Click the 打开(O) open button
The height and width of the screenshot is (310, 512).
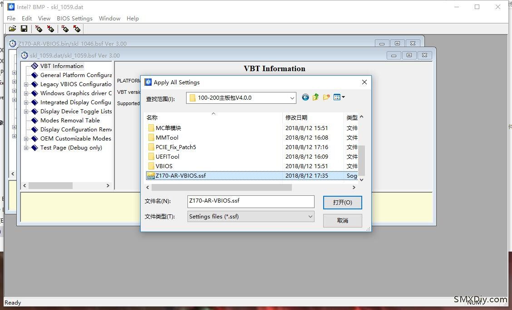(343, 203)
